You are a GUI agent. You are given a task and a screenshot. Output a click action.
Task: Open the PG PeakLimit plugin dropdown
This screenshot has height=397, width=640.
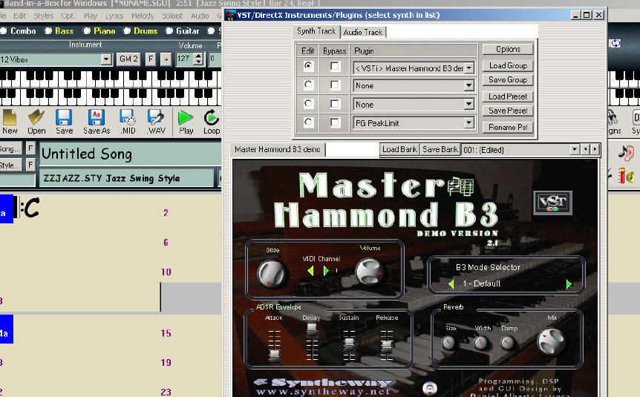pyautogui.click(x=469, y=123)
